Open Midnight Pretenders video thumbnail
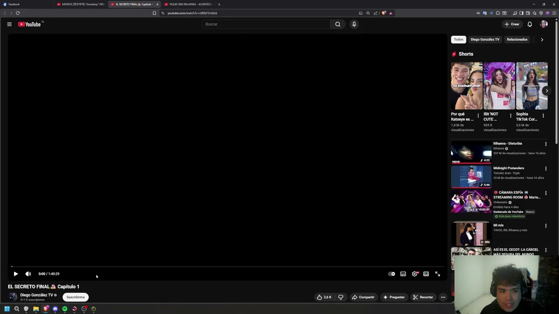The width and height of the screenshot is (559, 314). (471, 176)
